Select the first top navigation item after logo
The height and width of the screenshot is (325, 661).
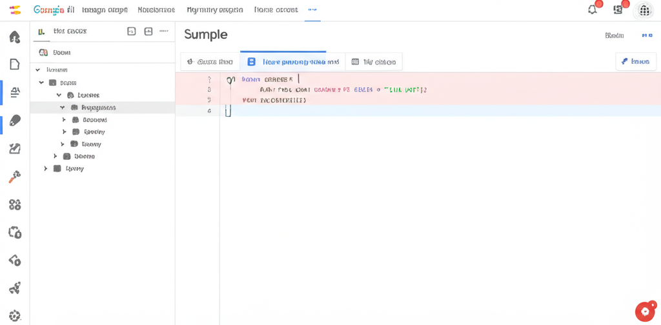coord(104,10)
